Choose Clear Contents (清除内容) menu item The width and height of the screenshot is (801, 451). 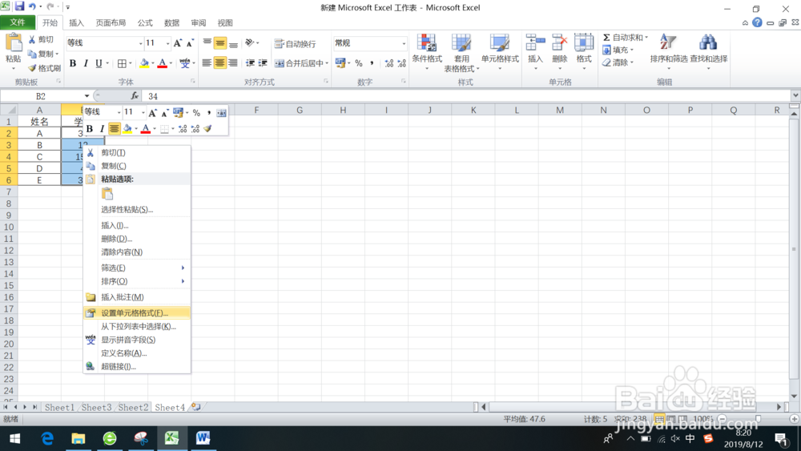(137, 252)
